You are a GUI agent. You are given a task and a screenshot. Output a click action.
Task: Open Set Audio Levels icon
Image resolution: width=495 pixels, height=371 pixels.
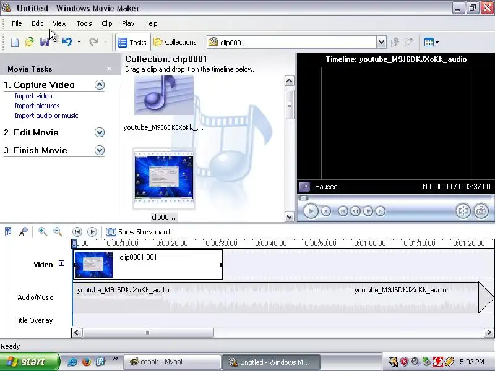8,232
